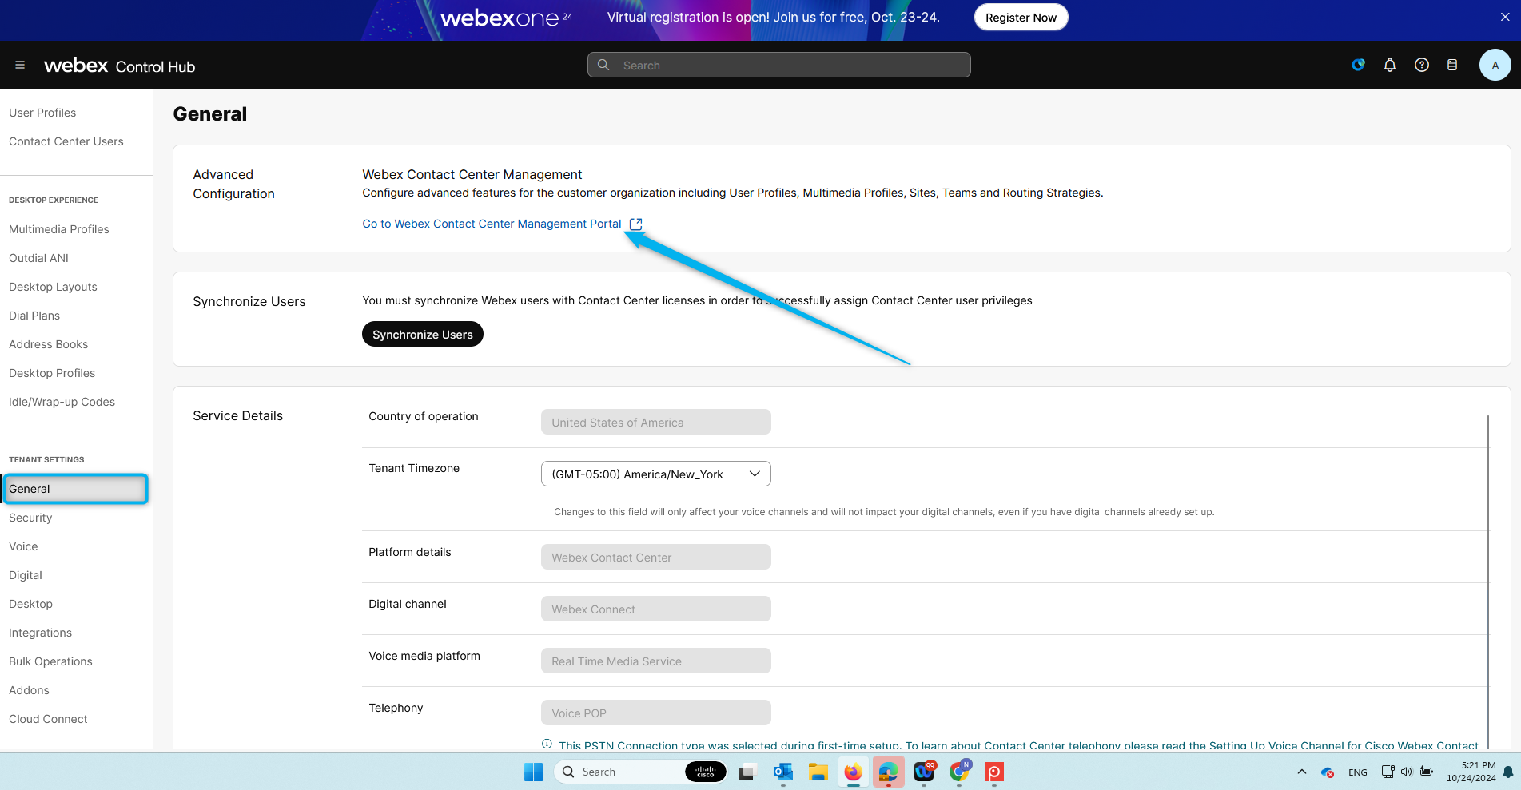
Task: Click the Digital channel Webex Connect field
Action: [x=655, y=609]
